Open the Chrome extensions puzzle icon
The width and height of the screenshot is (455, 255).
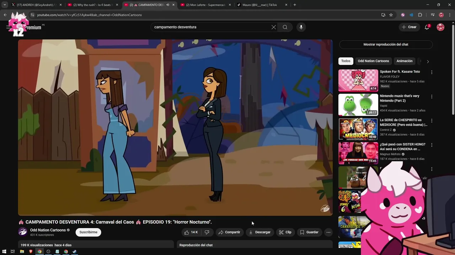[x=420, y=15]
